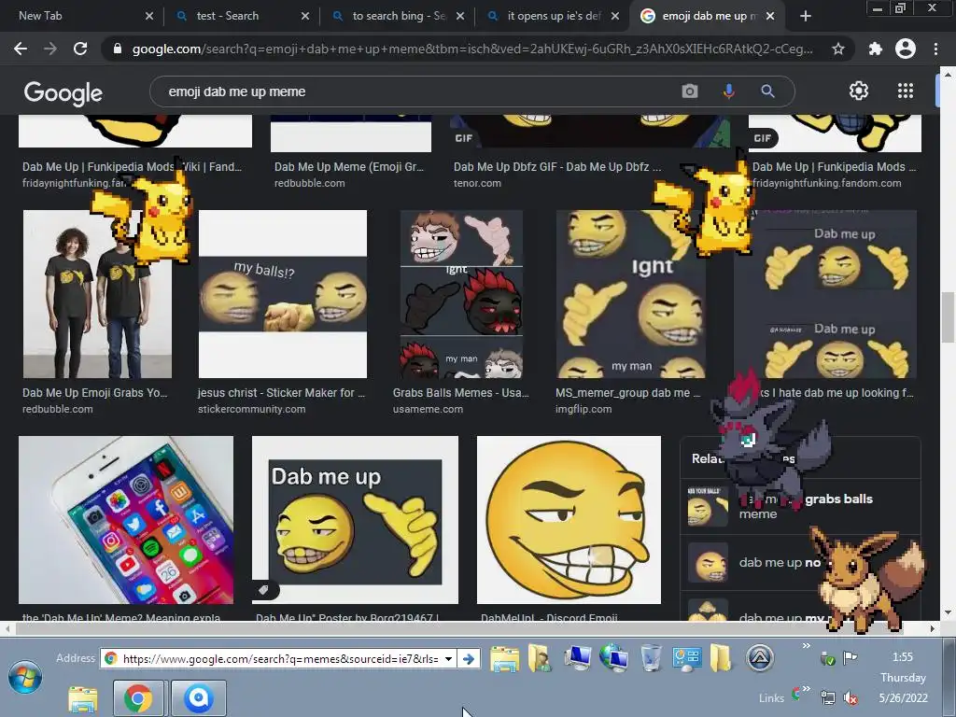Click the vertical page scrollbar thumb

click(948, 317)
